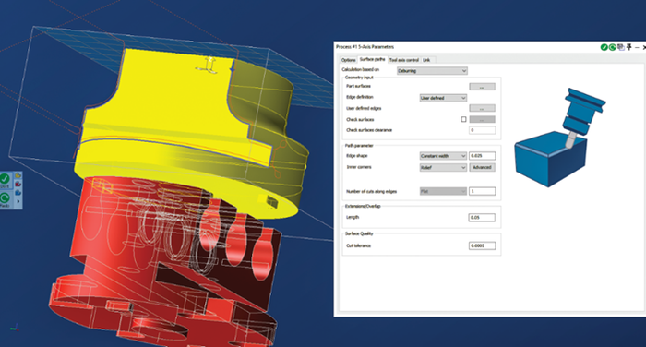Click the green checkmark icon in the dialog title bar
Image resolution: width=646 pixels, height=347 pixels.
click(604, 47)
